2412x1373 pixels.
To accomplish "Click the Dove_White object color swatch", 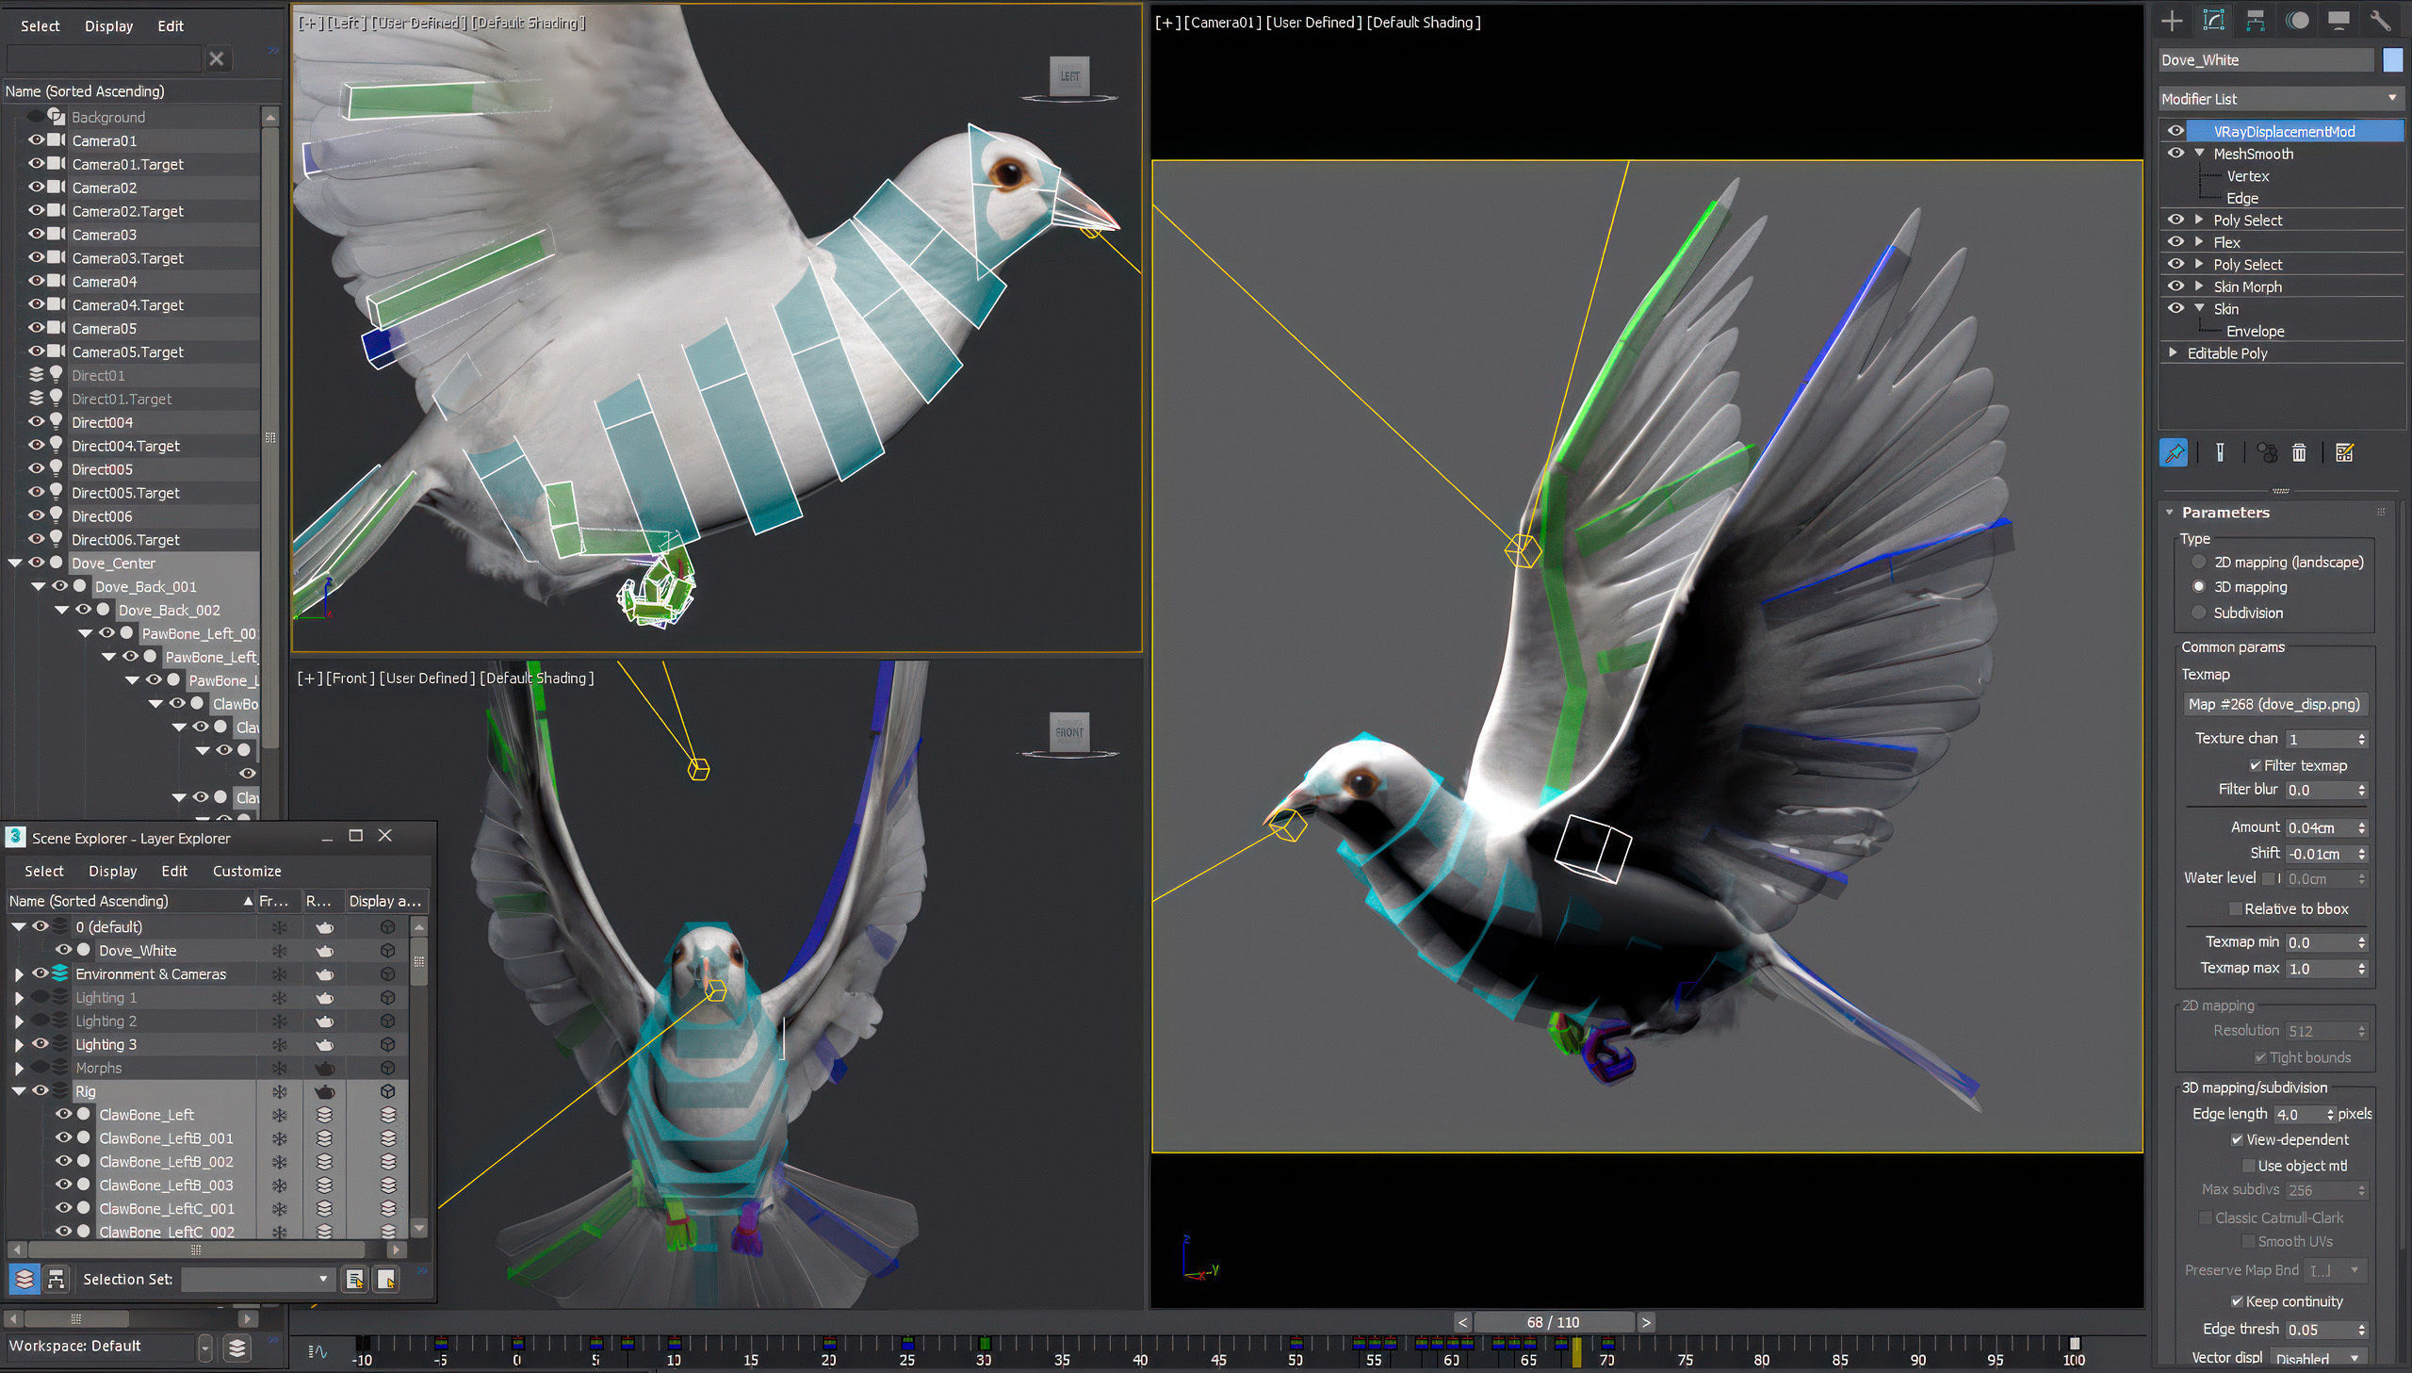I will click(x=2392, y=59).
